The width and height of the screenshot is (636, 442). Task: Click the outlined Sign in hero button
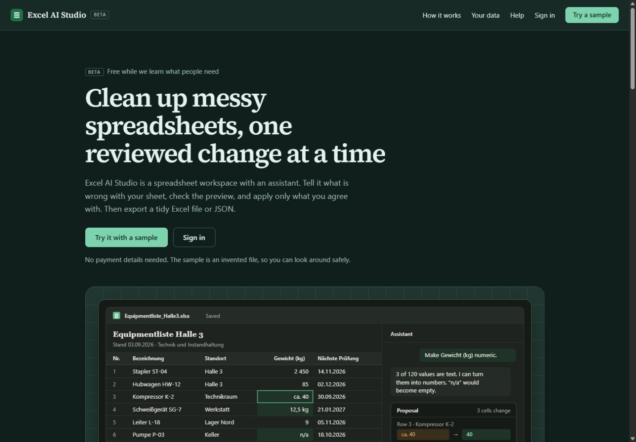click(x=194, y=238)
